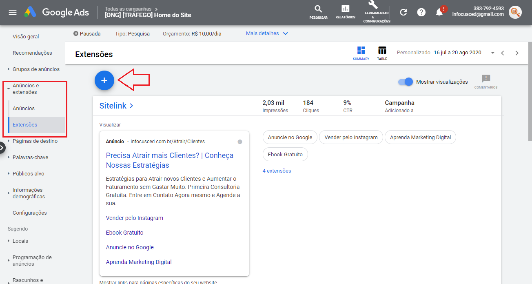Viewport: 532px width, 284px height.
Task: Click the 9% CTR metric
Action: coord(348,106)
